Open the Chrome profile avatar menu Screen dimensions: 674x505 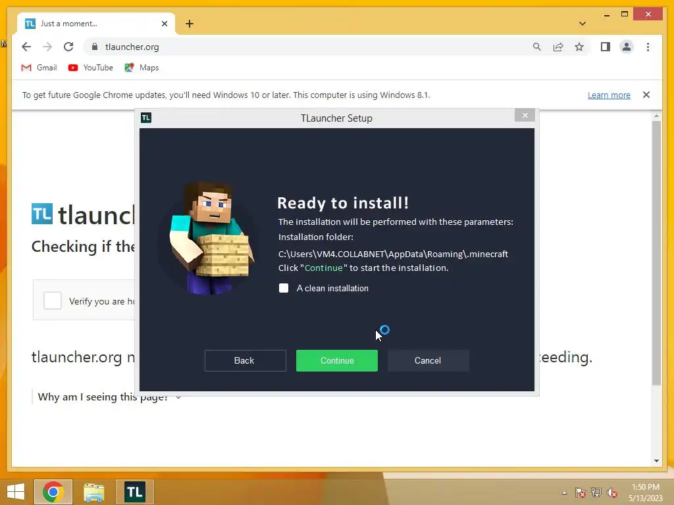pyautogui.click(x=627, y=47)
